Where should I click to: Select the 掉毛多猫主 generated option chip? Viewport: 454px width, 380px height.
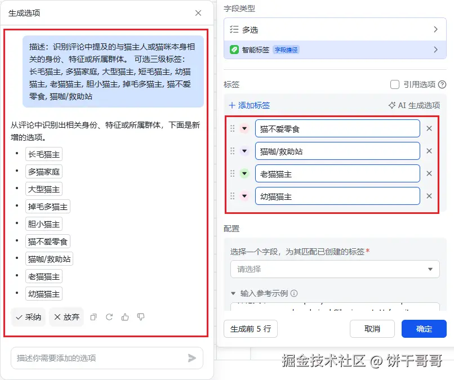coord(48,207)
